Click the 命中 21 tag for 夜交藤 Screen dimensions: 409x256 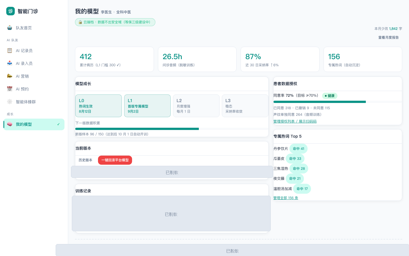[295, 179]
